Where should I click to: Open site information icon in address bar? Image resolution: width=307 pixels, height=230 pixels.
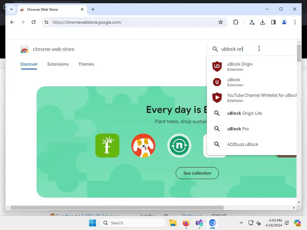[46, 22]
